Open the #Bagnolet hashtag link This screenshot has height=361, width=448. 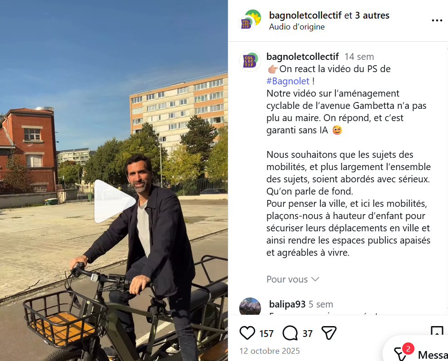288,81
